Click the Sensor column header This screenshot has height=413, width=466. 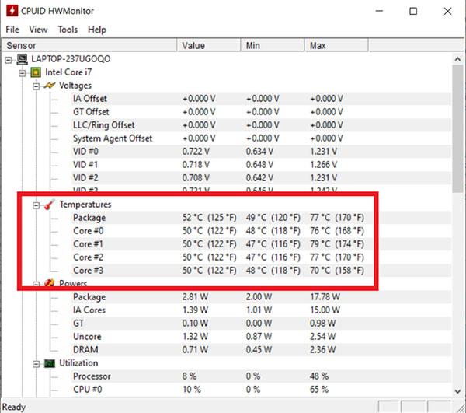point(89,46)
